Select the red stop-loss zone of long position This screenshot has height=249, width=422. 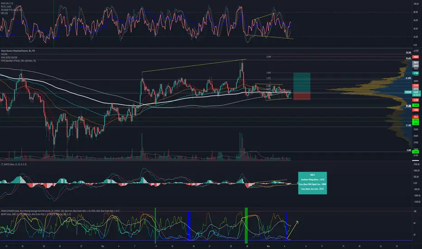tap(302, 96)
